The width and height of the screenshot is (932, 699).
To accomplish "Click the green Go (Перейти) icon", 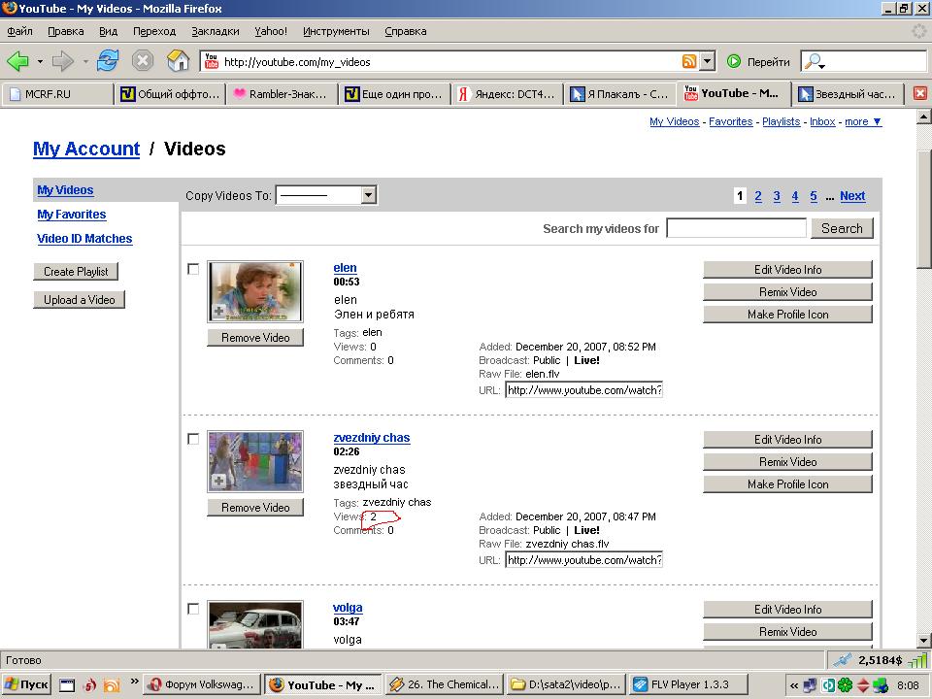I will pos(734,61).
